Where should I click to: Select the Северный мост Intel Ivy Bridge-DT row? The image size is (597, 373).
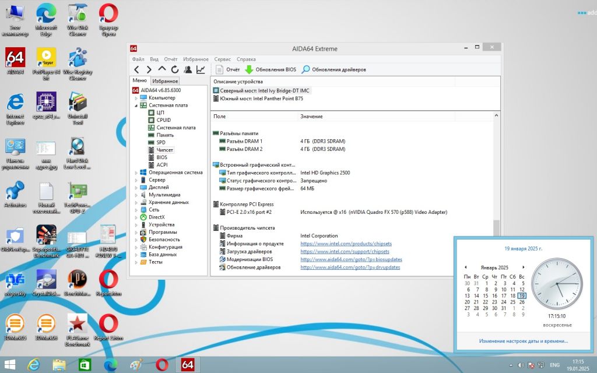click(x=261, y=90)
